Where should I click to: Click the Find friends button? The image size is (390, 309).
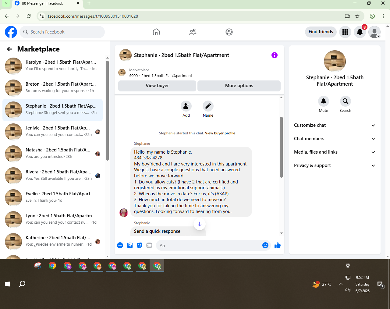click(321, 32)
